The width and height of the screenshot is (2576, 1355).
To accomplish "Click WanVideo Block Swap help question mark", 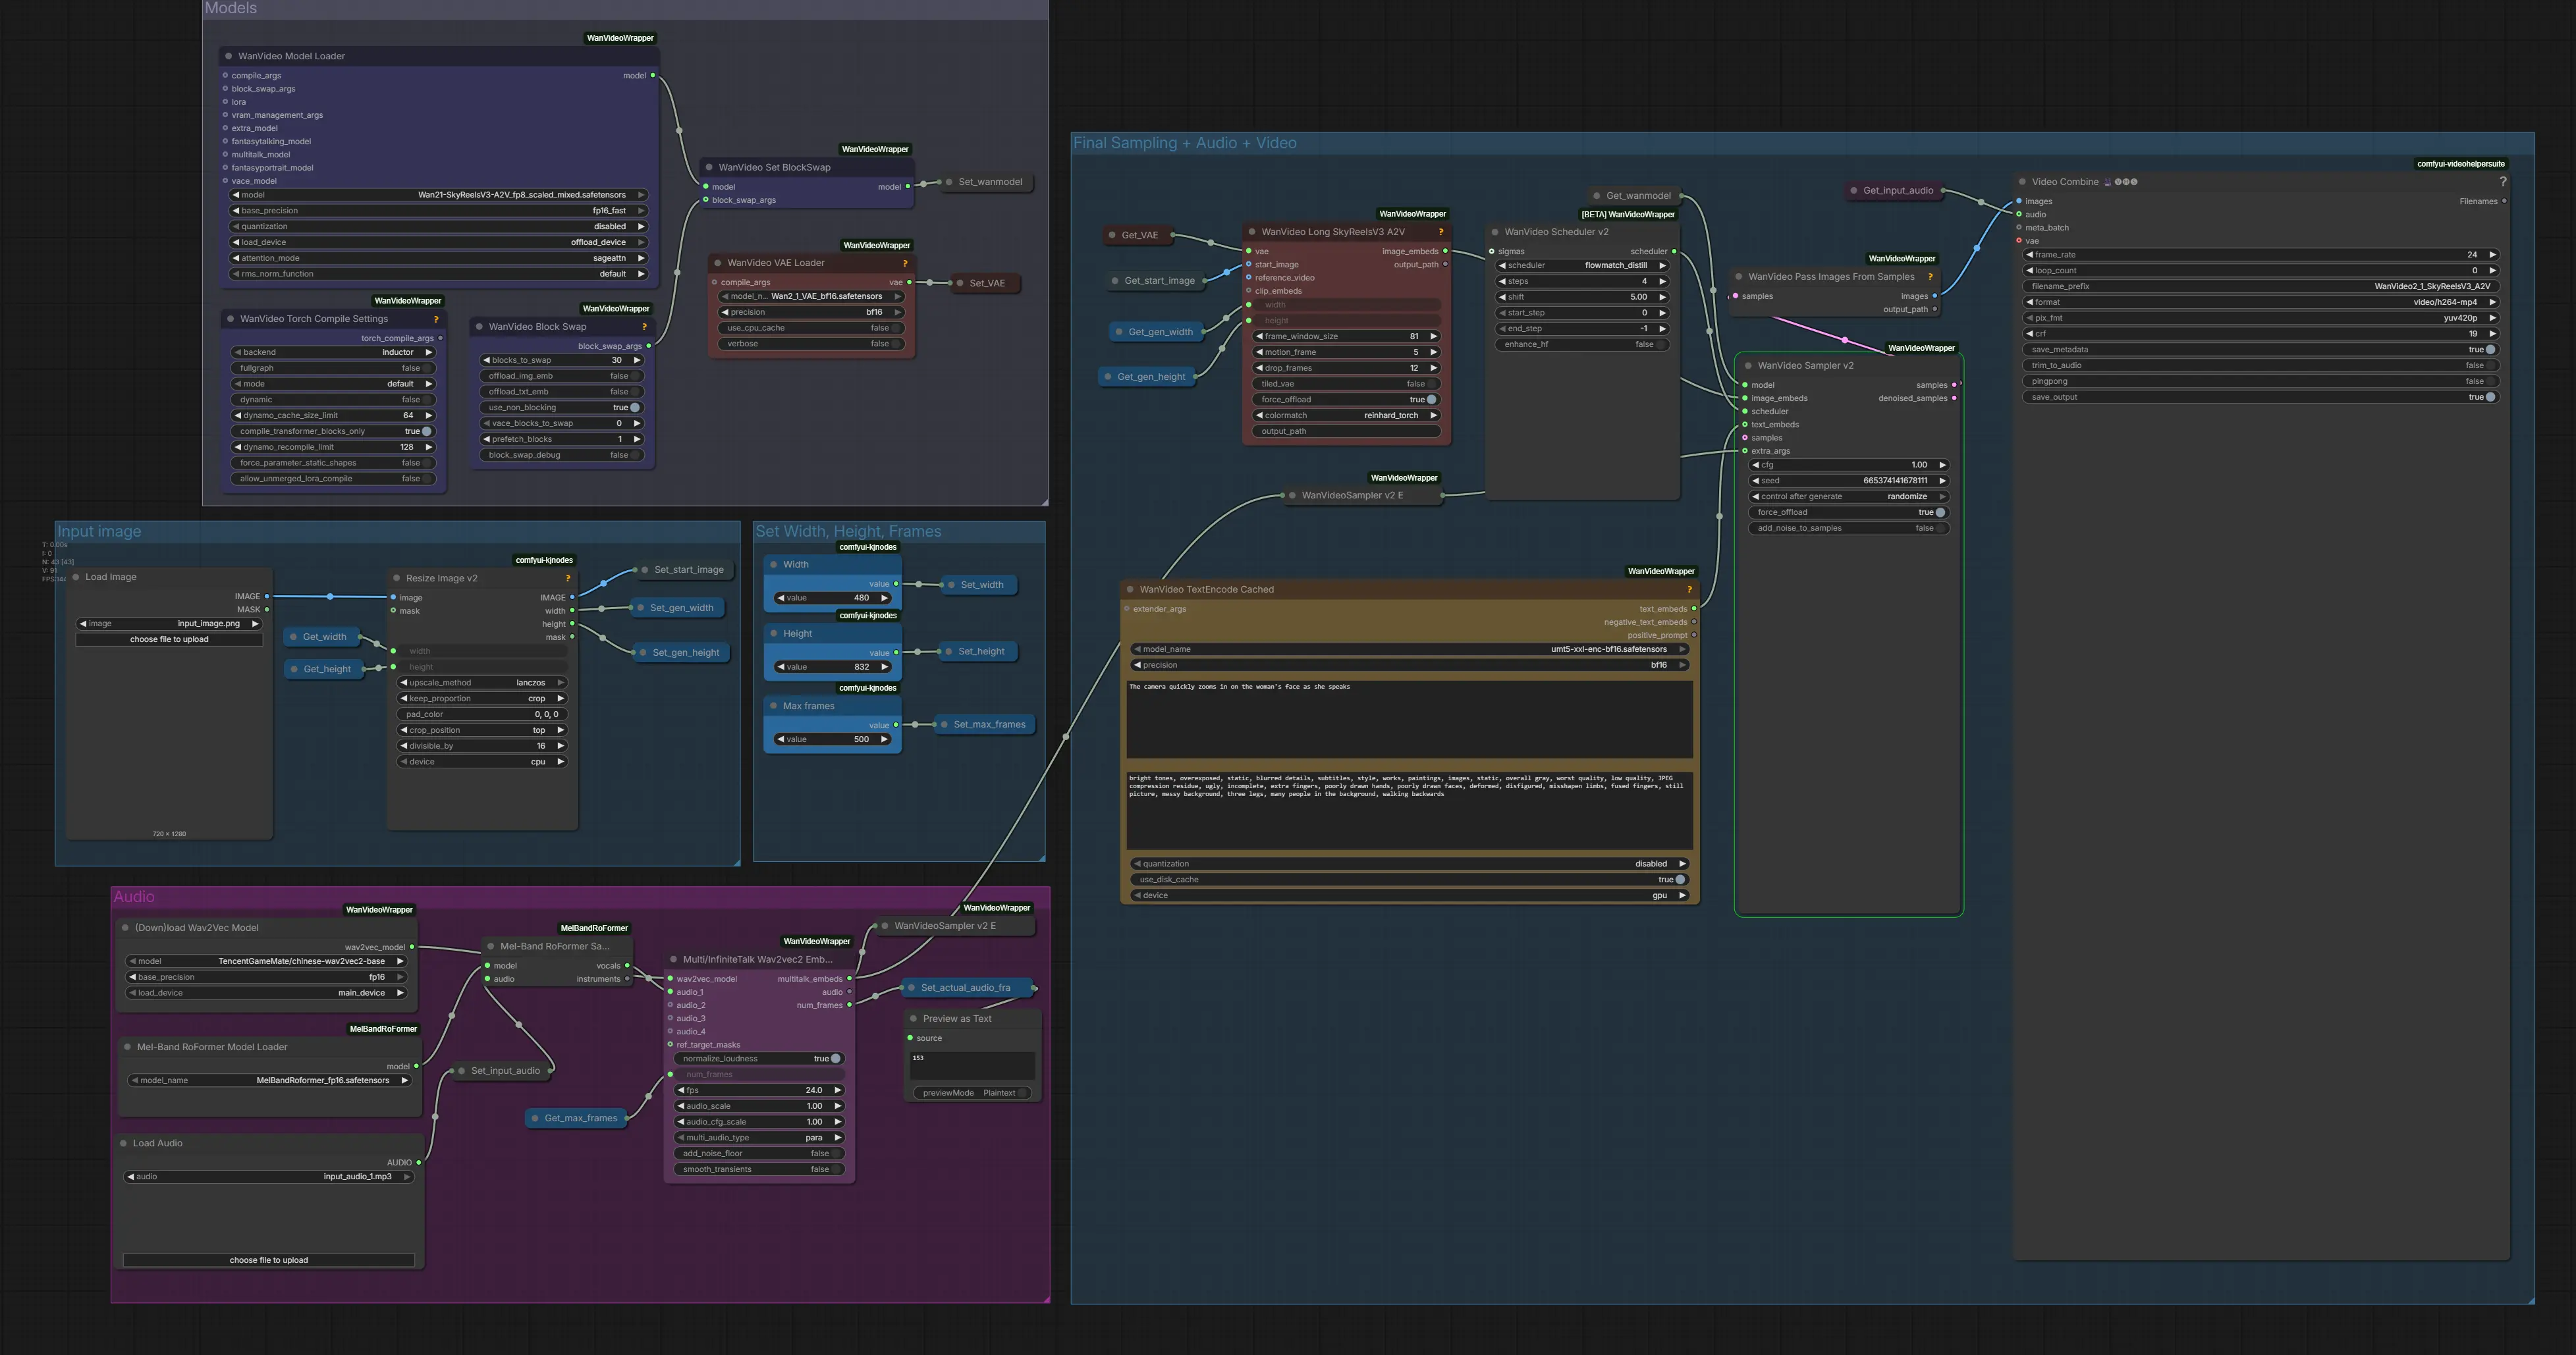I will (644, 327).
